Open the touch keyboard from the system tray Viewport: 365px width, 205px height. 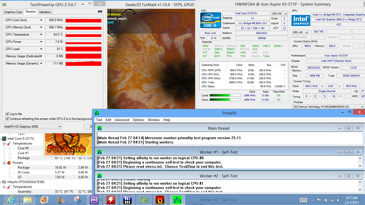click(303, 200)
